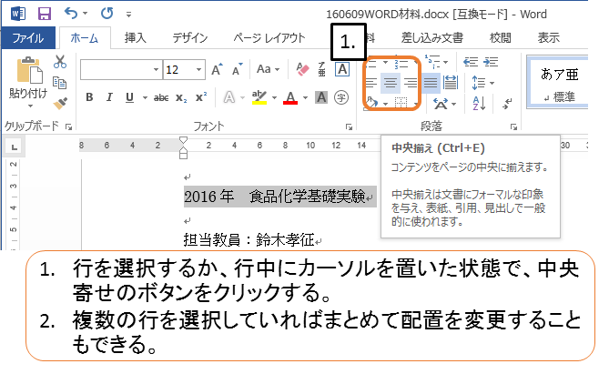Toggle Italic formatting

pos(110,97)
